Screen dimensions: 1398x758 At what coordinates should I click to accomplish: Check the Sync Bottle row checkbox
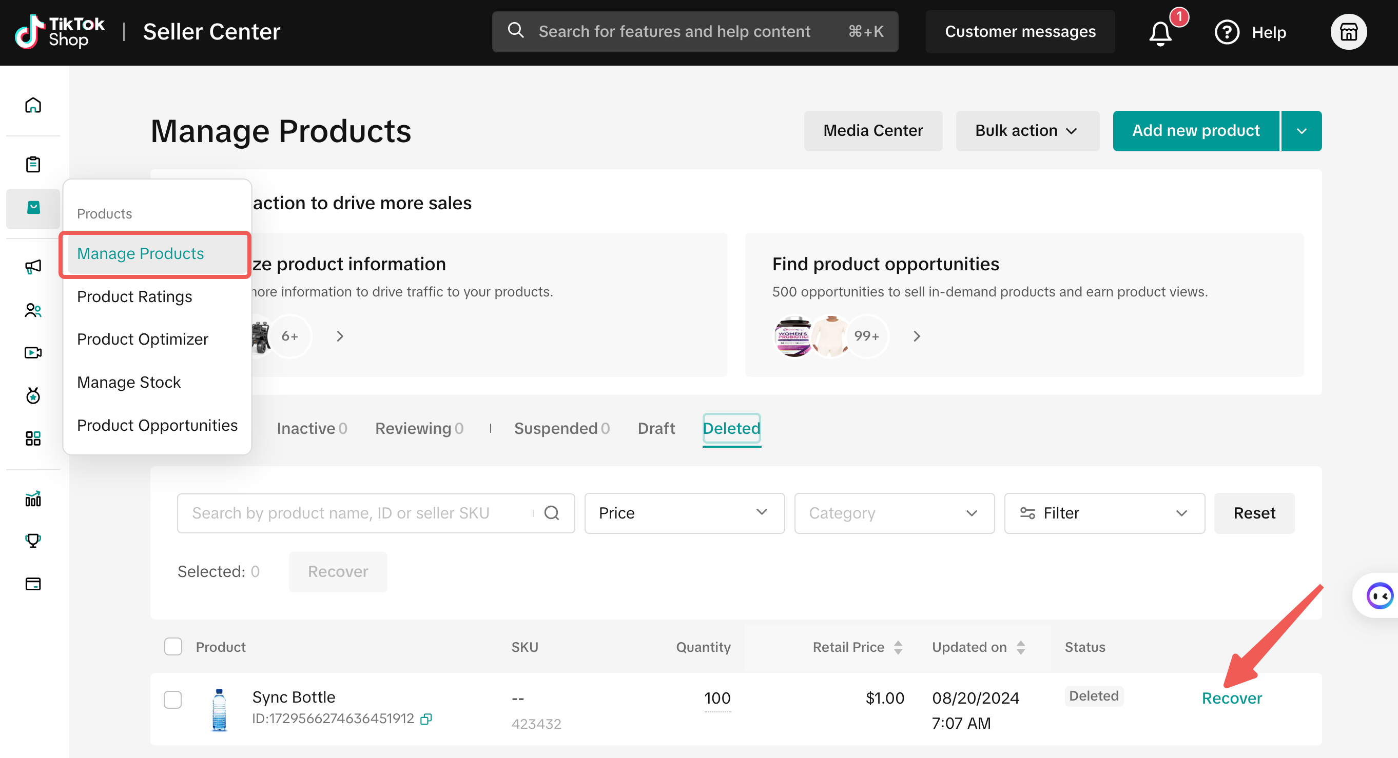point(173,700)
